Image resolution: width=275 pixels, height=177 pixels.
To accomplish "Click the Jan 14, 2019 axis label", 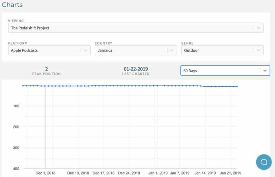I will pyautogui.click(x=205, y=173).
